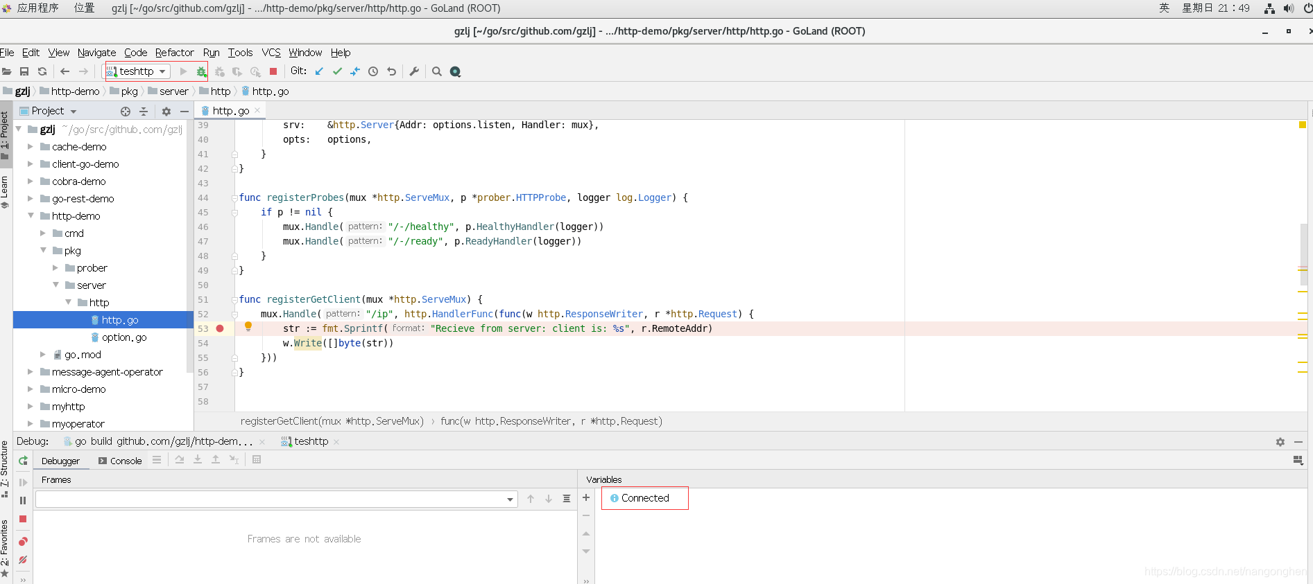Select the http.go editor tab
Screen dimensions: 1313x584
231,111
